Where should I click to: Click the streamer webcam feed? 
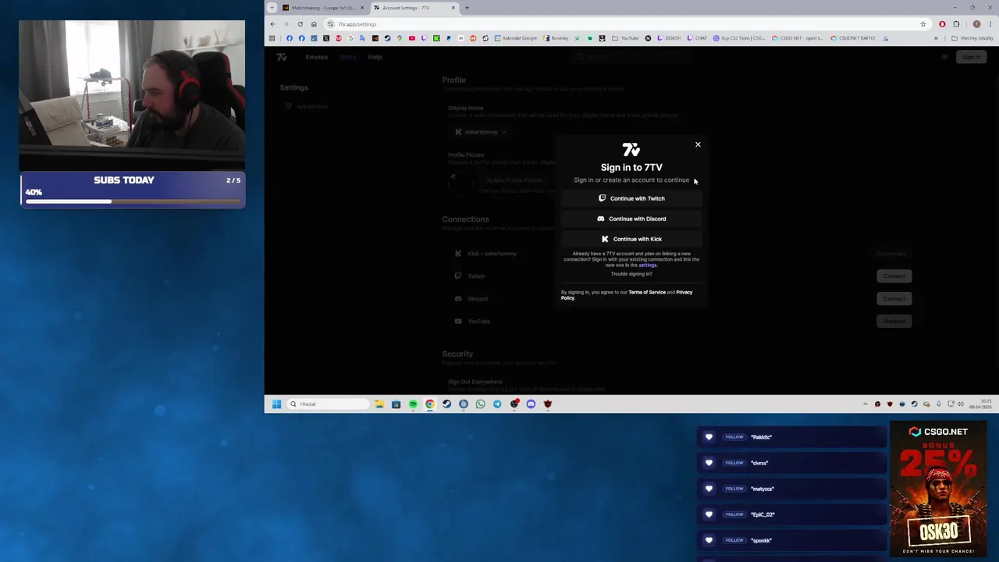(x=132, y=95)
